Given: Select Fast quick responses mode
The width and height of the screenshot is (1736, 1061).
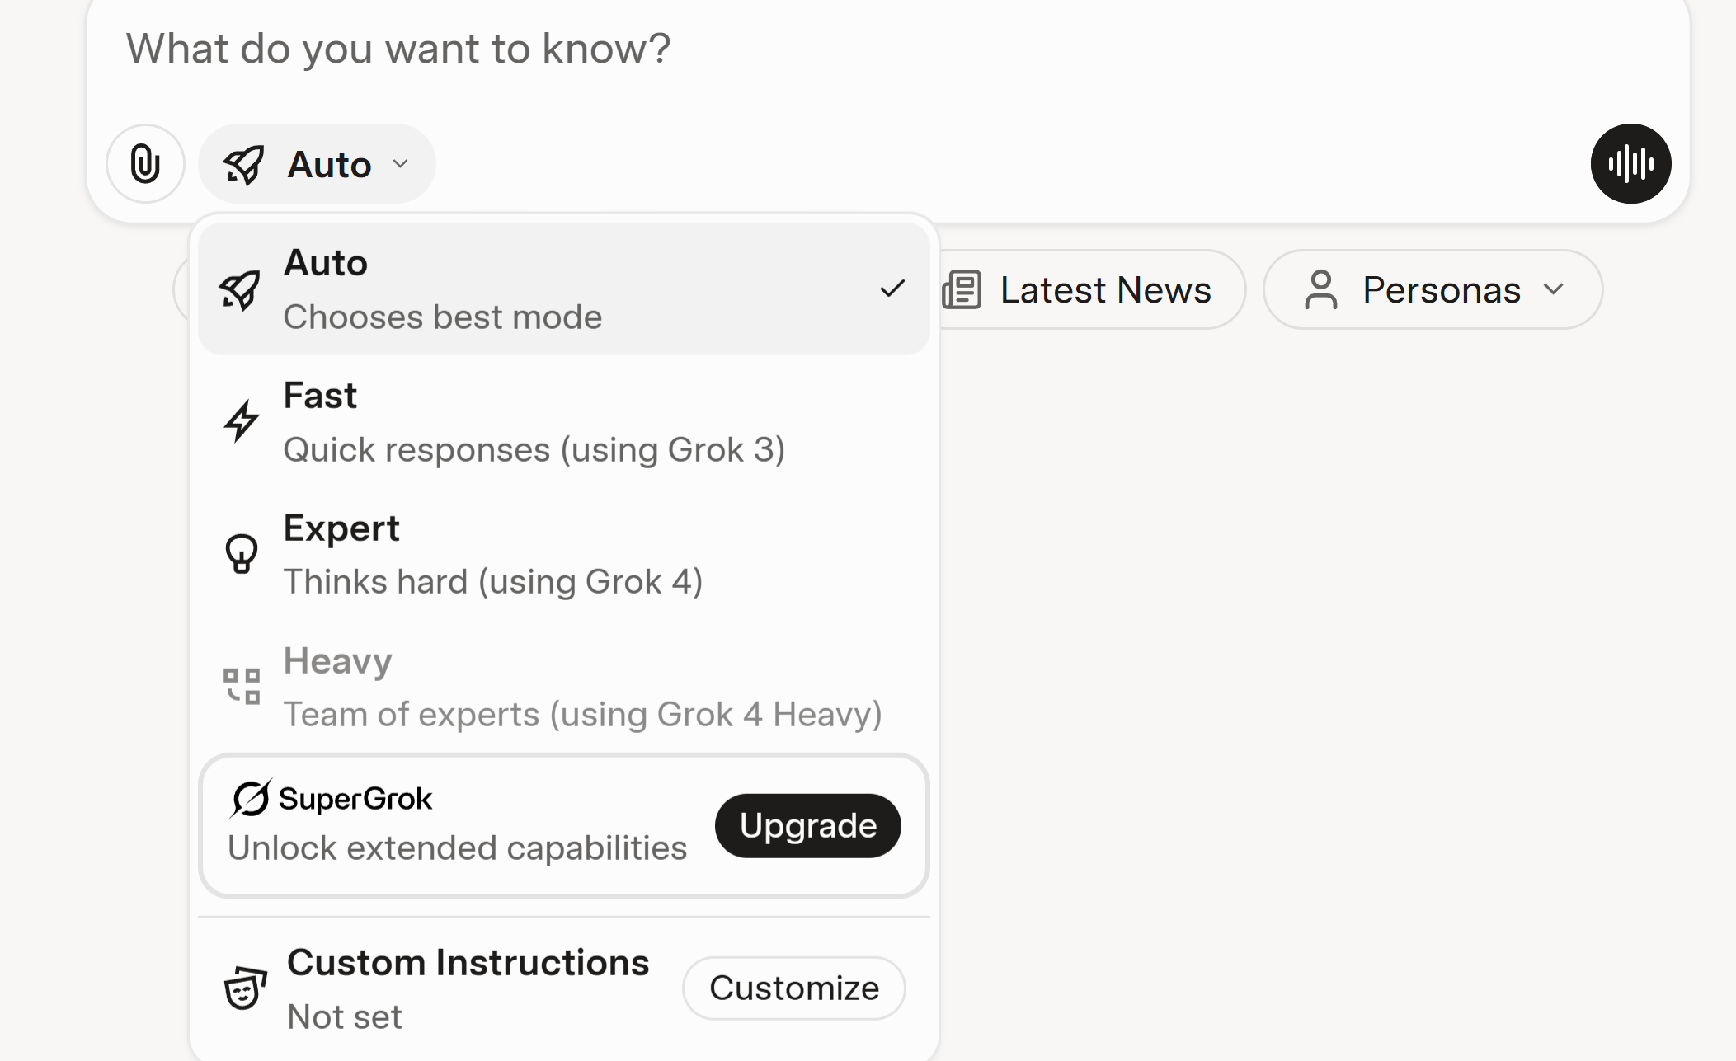Looking at the screenshot, I should click(533, 422).
